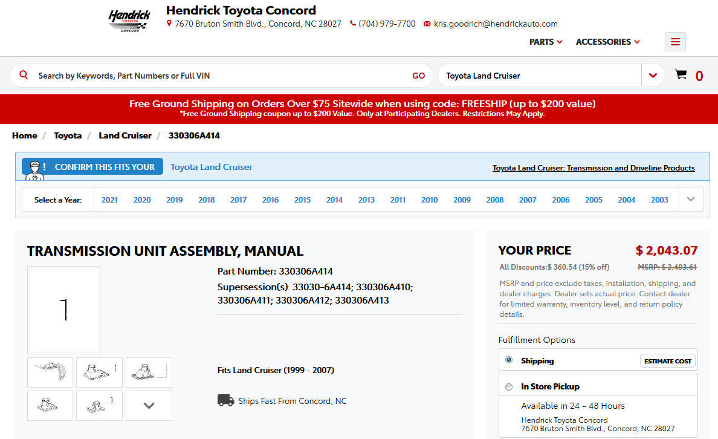Expand the PARTS menu
The width and height of the screenshot is (718, 439).
click(x=546, y=42)
